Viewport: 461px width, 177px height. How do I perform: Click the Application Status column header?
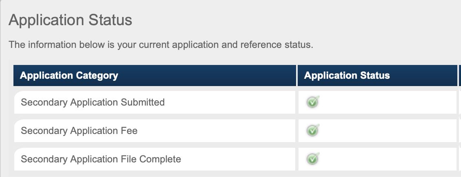pyautogui.click(x=378, y=76)
